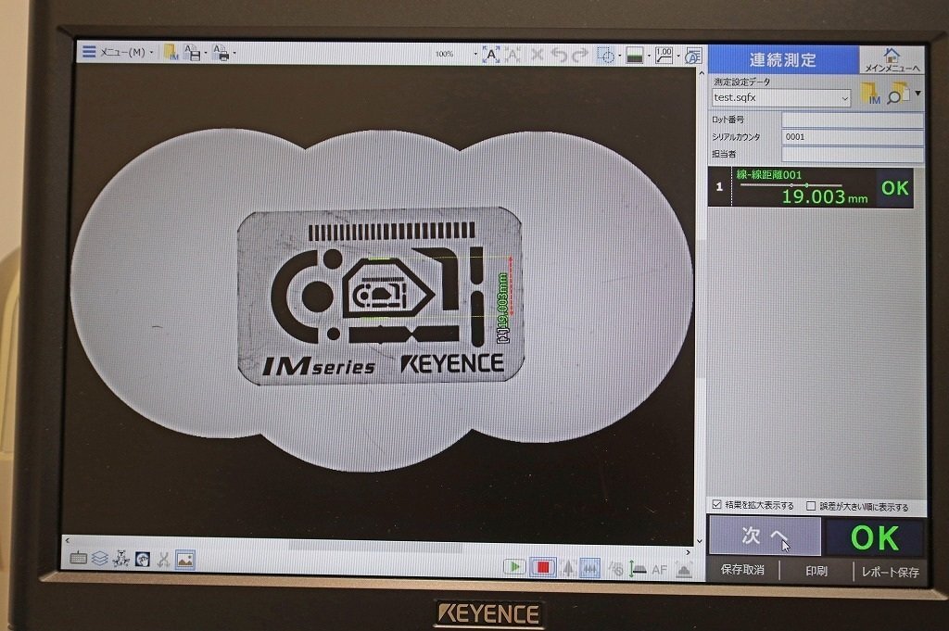Click the greyed-out A arrows icon

513,55
